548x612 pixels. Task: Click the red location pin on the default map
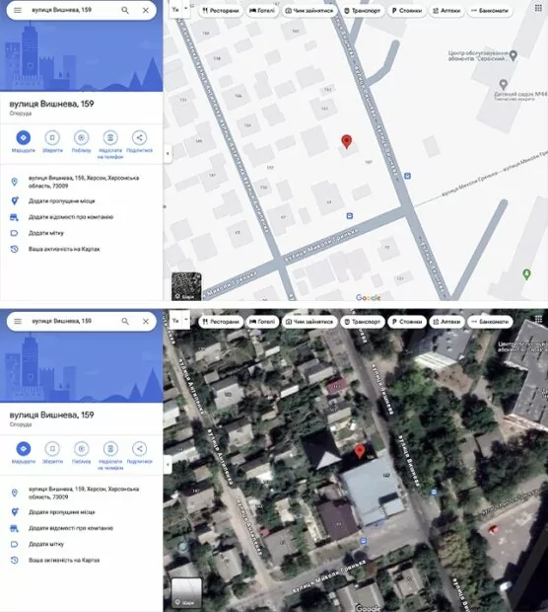coord(347,141)
